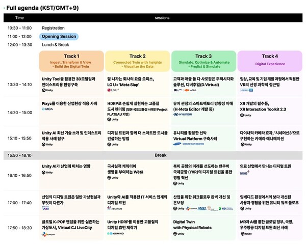Click the Opening Session button

(x=59, y=37)
